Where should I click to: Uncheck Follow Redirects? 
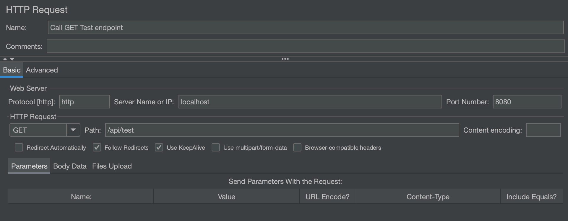(97, 147)
